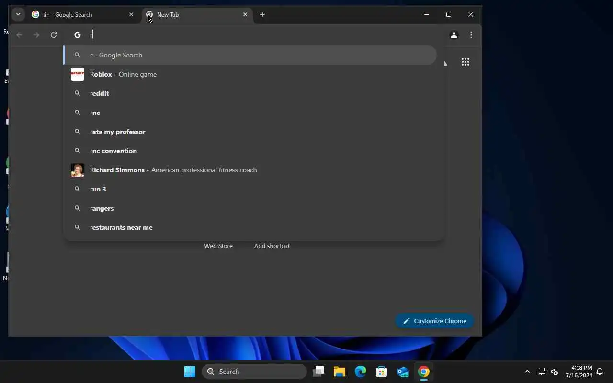This screenshot has height=383, width=613.
Task: Choose the 'run 3' suggestion
Action: [250, 189]
